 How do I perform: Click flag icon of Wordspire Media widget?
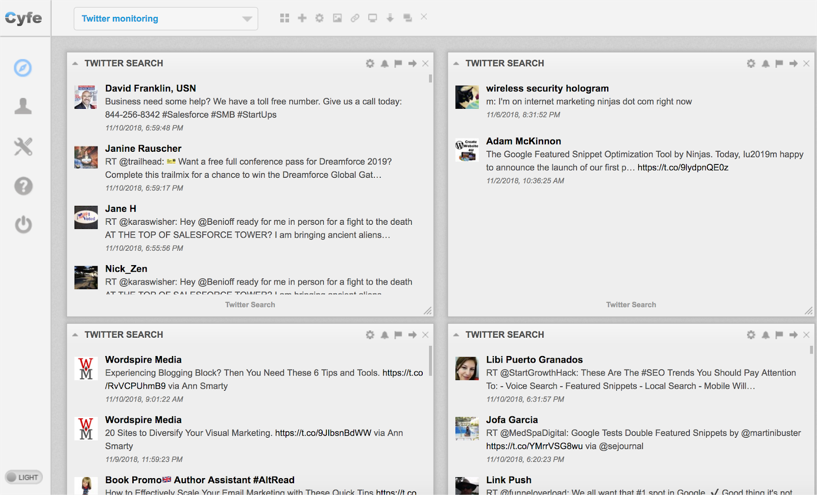[398, 335]
